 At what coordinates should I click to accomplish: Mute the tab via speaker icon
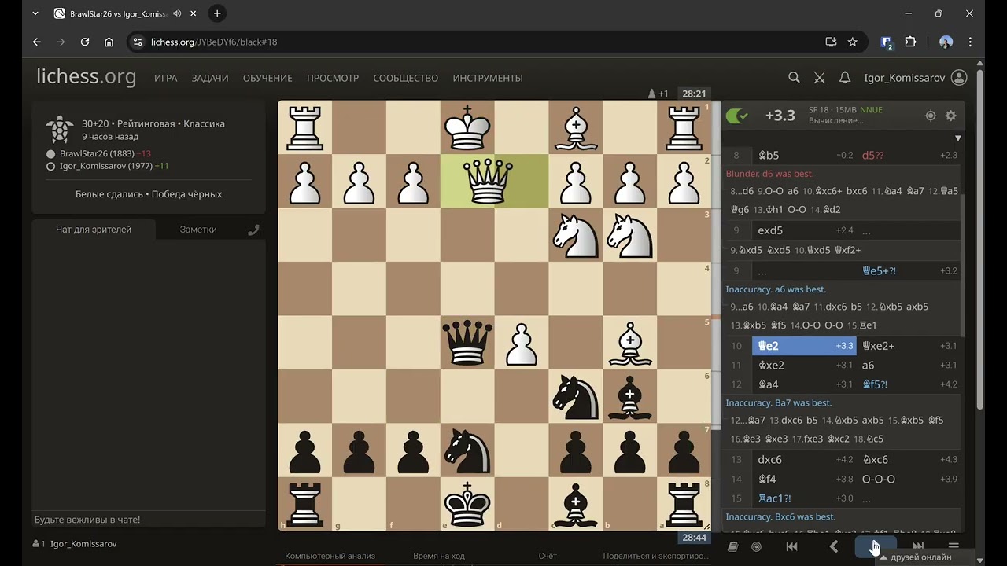[x=177, y=13]
